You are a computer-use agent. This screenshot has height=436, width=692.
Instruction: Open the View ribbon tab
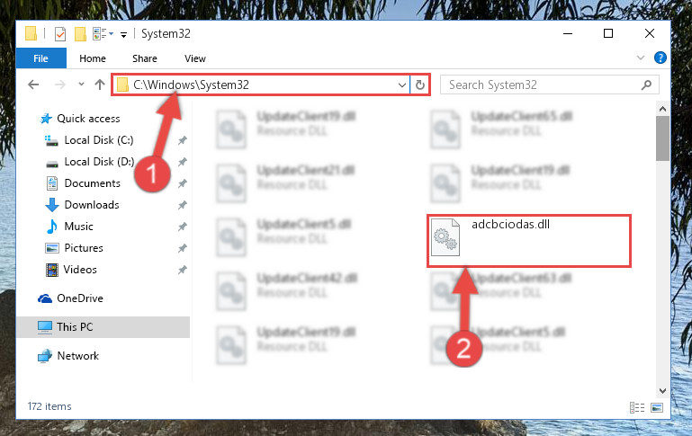(x=195, y=58)
